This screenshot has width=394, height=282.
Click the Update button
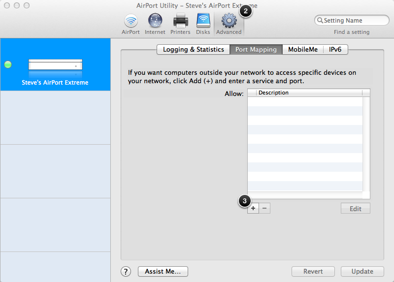[x=362, y=272]
